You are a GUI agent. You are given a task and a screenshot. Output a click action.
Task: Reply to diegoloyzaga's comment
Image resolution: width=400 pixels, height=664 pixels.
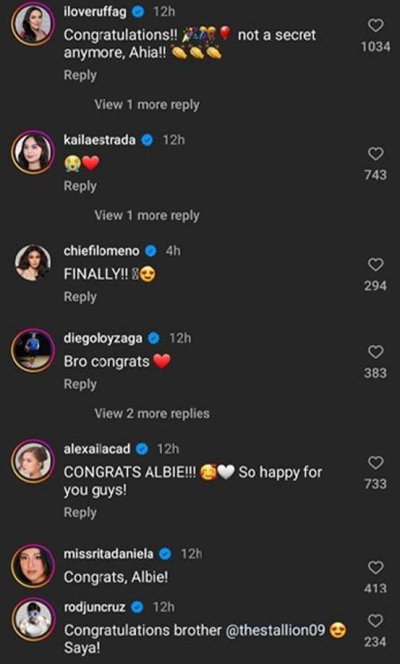[x=80, y=384]
